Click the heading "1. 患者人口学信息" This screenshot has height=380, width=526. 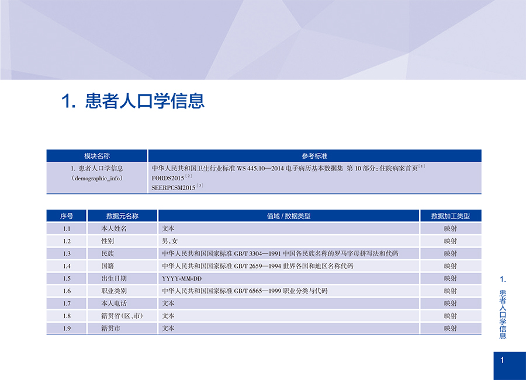pos(133,100)
